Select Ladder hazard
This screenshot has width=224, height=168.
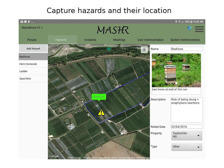tap(33, 71)
